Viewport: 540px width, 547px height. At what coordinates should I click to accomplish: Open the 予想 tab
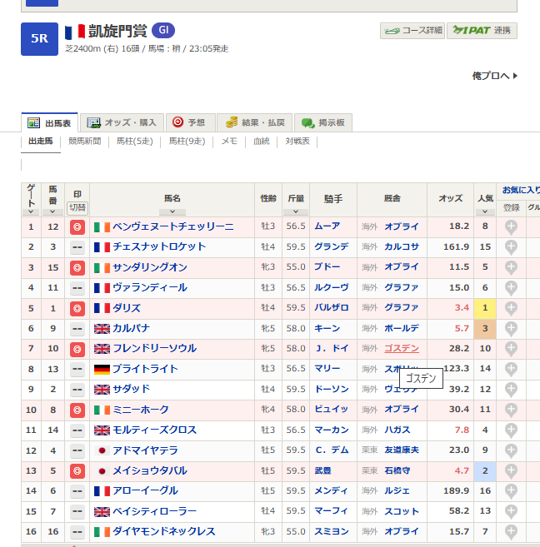190,122
